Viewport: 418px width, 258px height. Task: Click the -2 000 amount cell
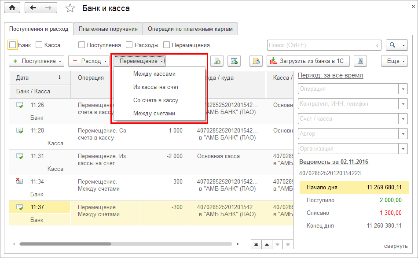[175, 156]
